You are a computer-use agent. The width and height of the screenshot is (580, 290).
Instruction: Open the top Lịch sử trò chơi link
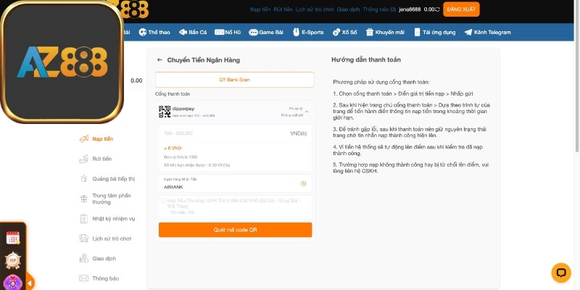click(315, 9)
